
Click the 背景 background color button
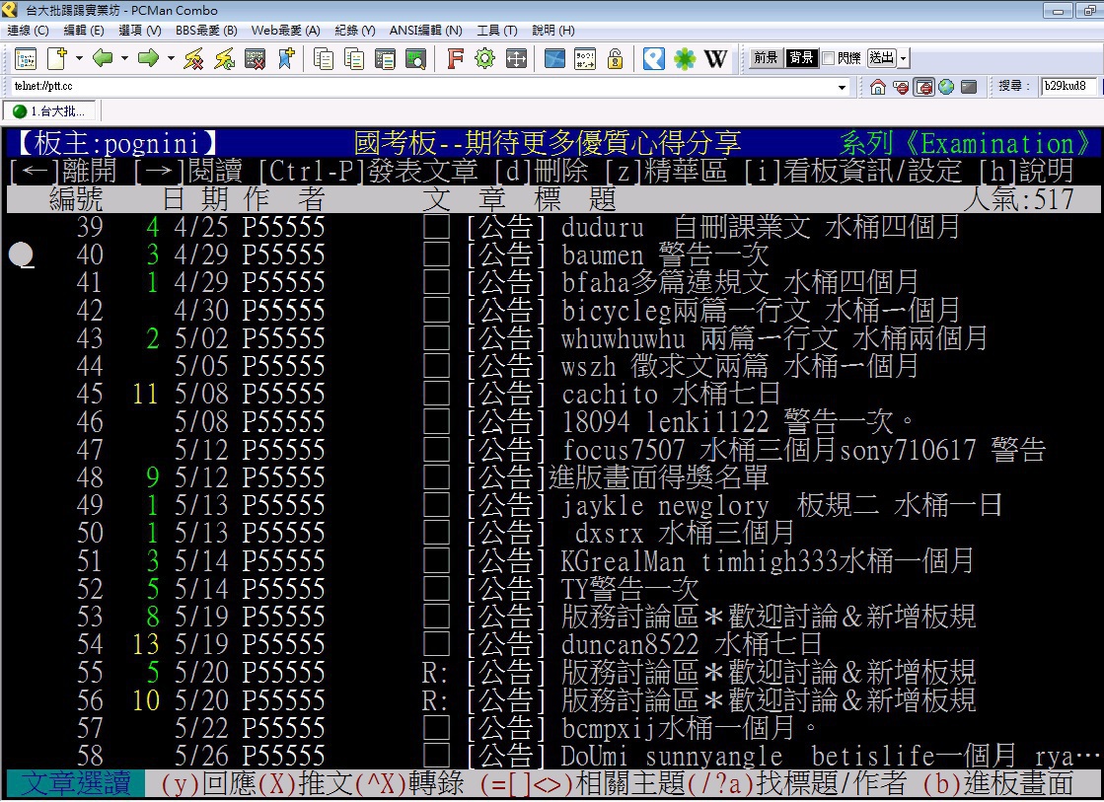800,58
